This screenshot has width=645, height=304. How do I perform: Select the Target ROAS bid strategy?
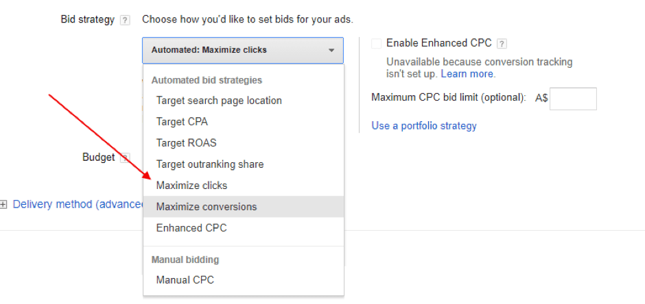(186, 143)
